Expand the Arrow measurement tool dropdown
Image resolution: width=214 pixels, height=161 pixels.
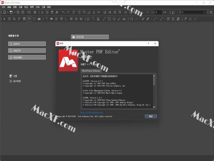coord(165,19)
